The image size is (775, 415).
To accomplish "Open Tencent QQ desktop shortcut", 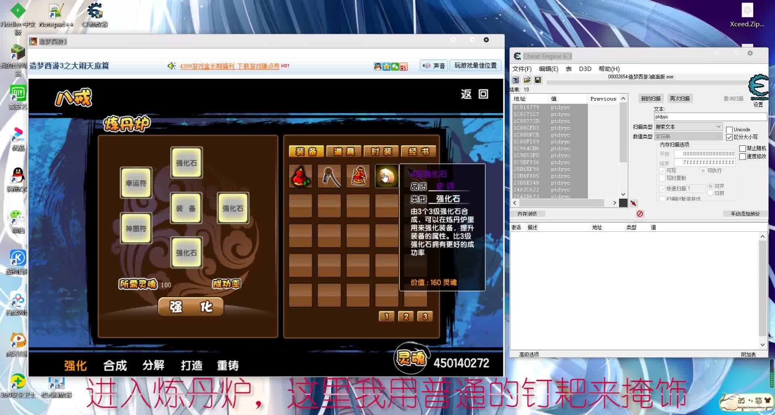I will tap(17, 180).
